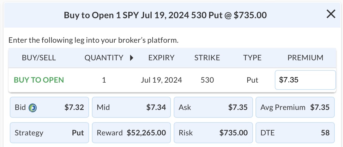Image resolution: width=343 pixels, height=147 pixels.
Task: Click the TYPE column header
Action: click(x=252, y=58)
